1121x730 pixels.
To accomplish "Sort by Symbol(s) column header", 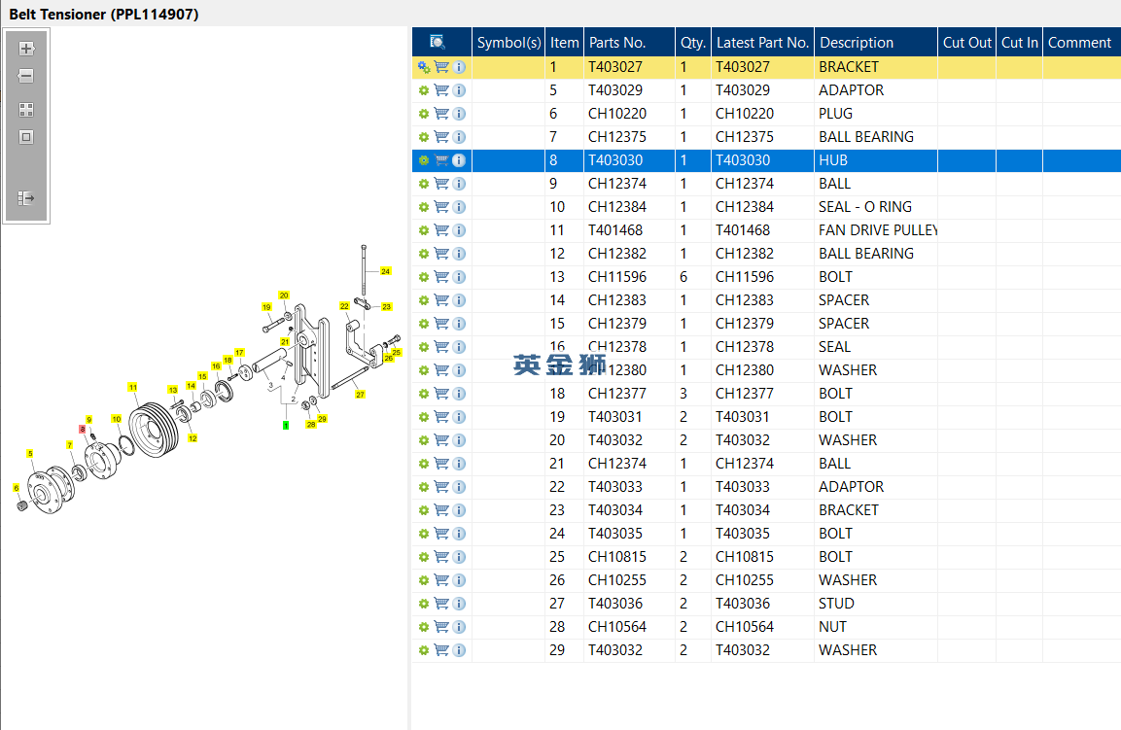I will click(508, 42).
